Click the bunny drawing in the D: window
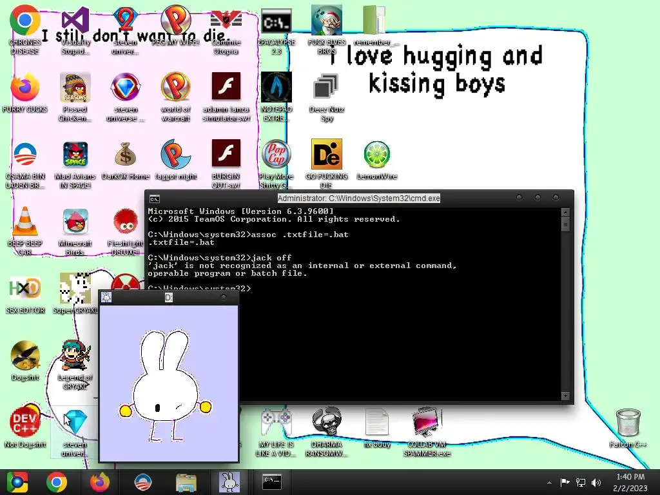This screenshot has height=495, width=660. (166, 385)
